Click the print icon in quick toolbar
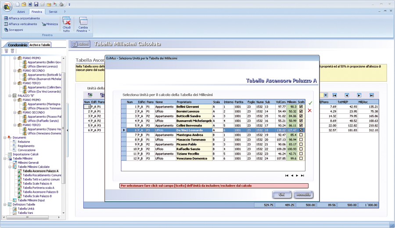395x228 pixels. pyautogui.click(x=61, y=4)
